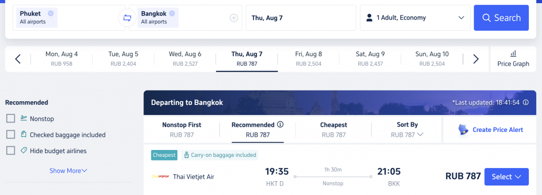The image size is (542, 195).
Task: Add another destination with plus icon
Action: [234, 18]
